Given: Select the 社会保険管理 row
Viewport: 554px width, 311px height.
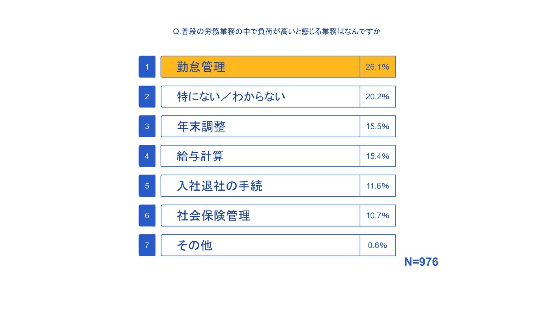Looking at the screenshot, I should coord(260,215).
